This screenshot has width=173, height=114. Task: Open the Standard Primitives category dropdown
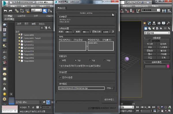pyautogui.click(x=157, y=33)
